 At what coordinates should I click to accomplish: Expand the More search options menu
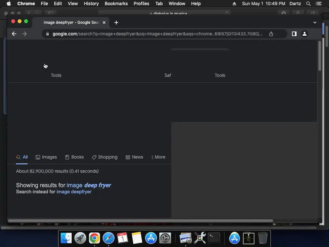(158, 157)
